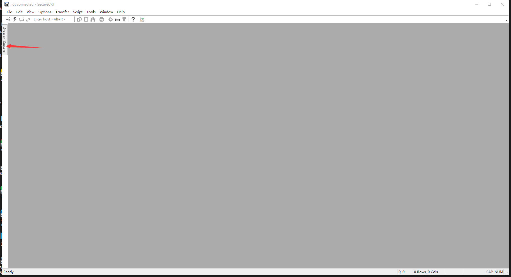This screenshot has width=511, height=277.
Task: Open the Script menu
Action: (x=78, y=12)
